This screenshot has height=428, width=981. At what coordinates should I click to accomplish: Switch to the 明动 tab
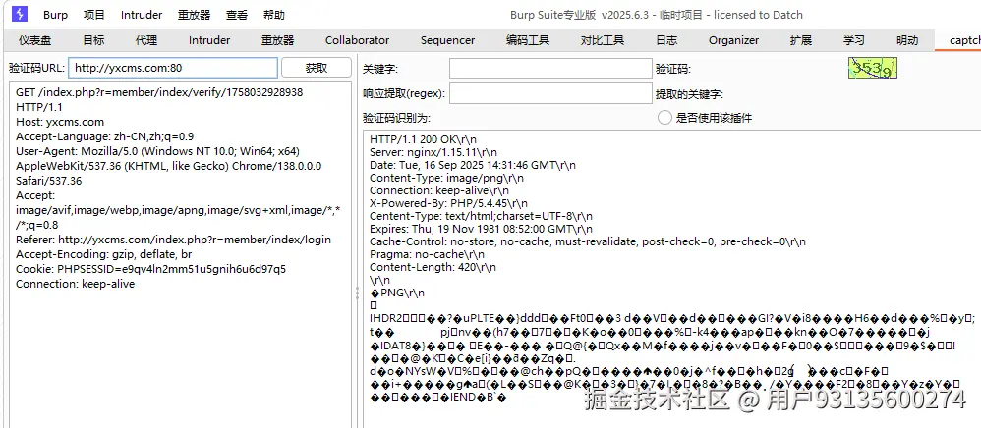pyautogui.click(x=907, y=40)
